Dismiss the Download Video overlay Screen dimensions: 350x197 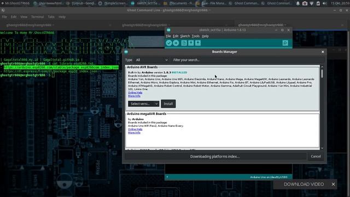[333, 184]
